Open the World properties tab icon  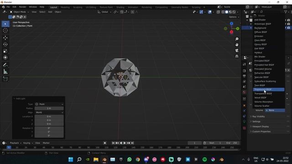click(245, 92)
